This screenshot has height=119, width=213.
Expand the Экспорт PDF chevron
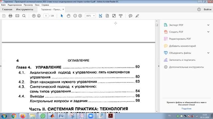[x=208, y=25]
